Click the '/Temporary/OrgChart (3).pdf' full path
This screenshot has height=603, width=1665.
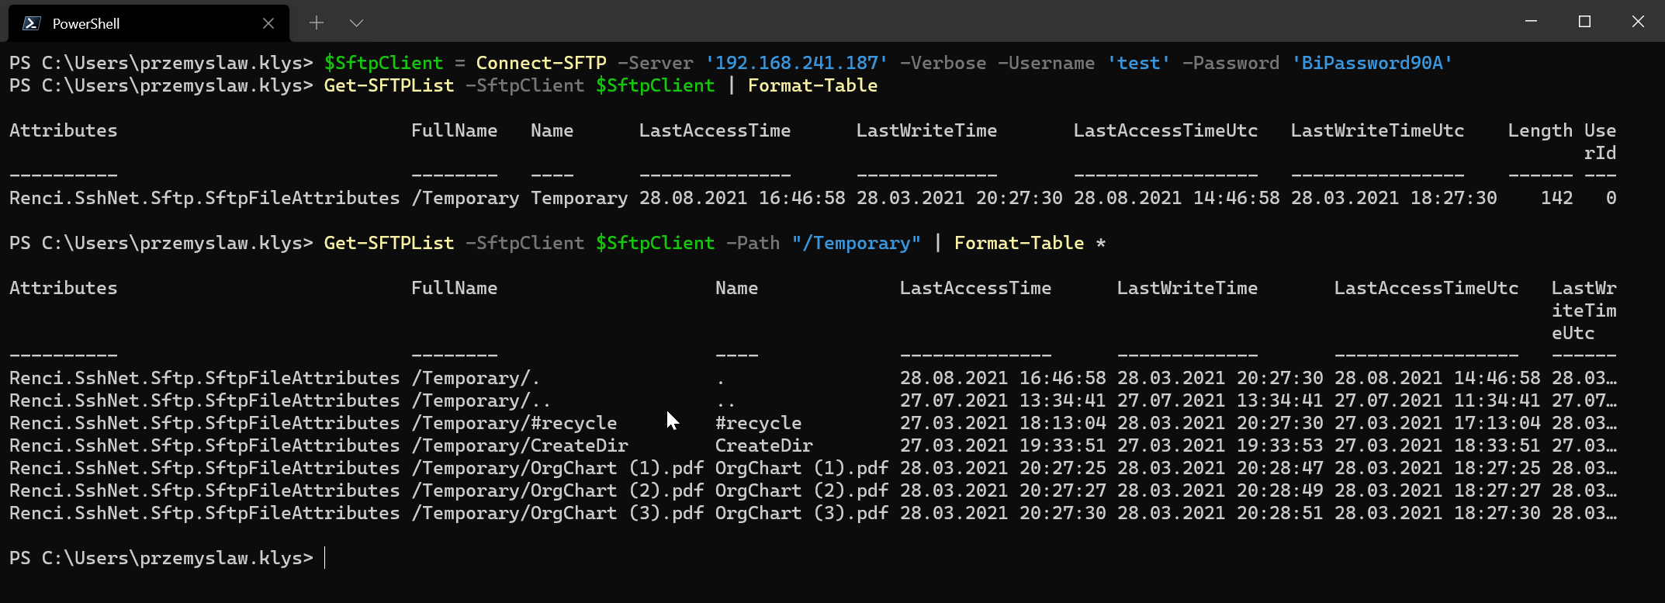pos(557,513)
